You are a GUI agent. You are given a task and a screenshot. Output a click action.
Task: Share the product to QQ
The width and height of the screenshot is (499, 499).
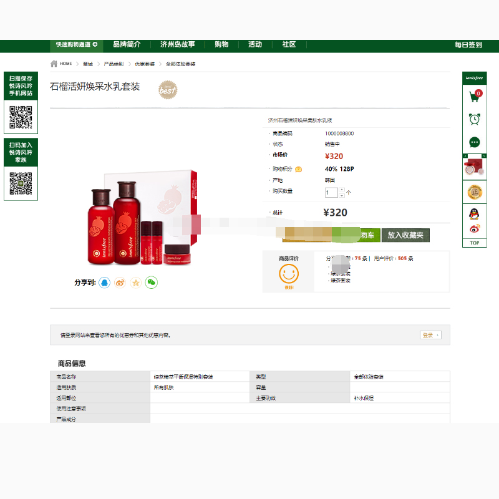(104, 283)
